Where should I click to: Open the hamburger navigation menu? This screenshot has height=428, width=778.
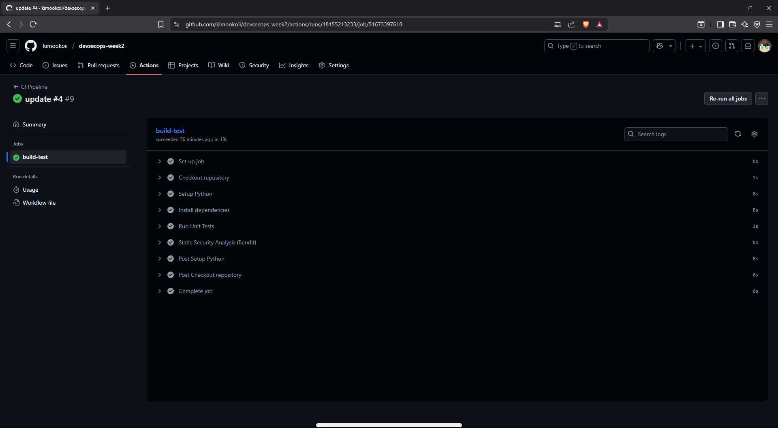pyautogui.click(x=13, y=46)
